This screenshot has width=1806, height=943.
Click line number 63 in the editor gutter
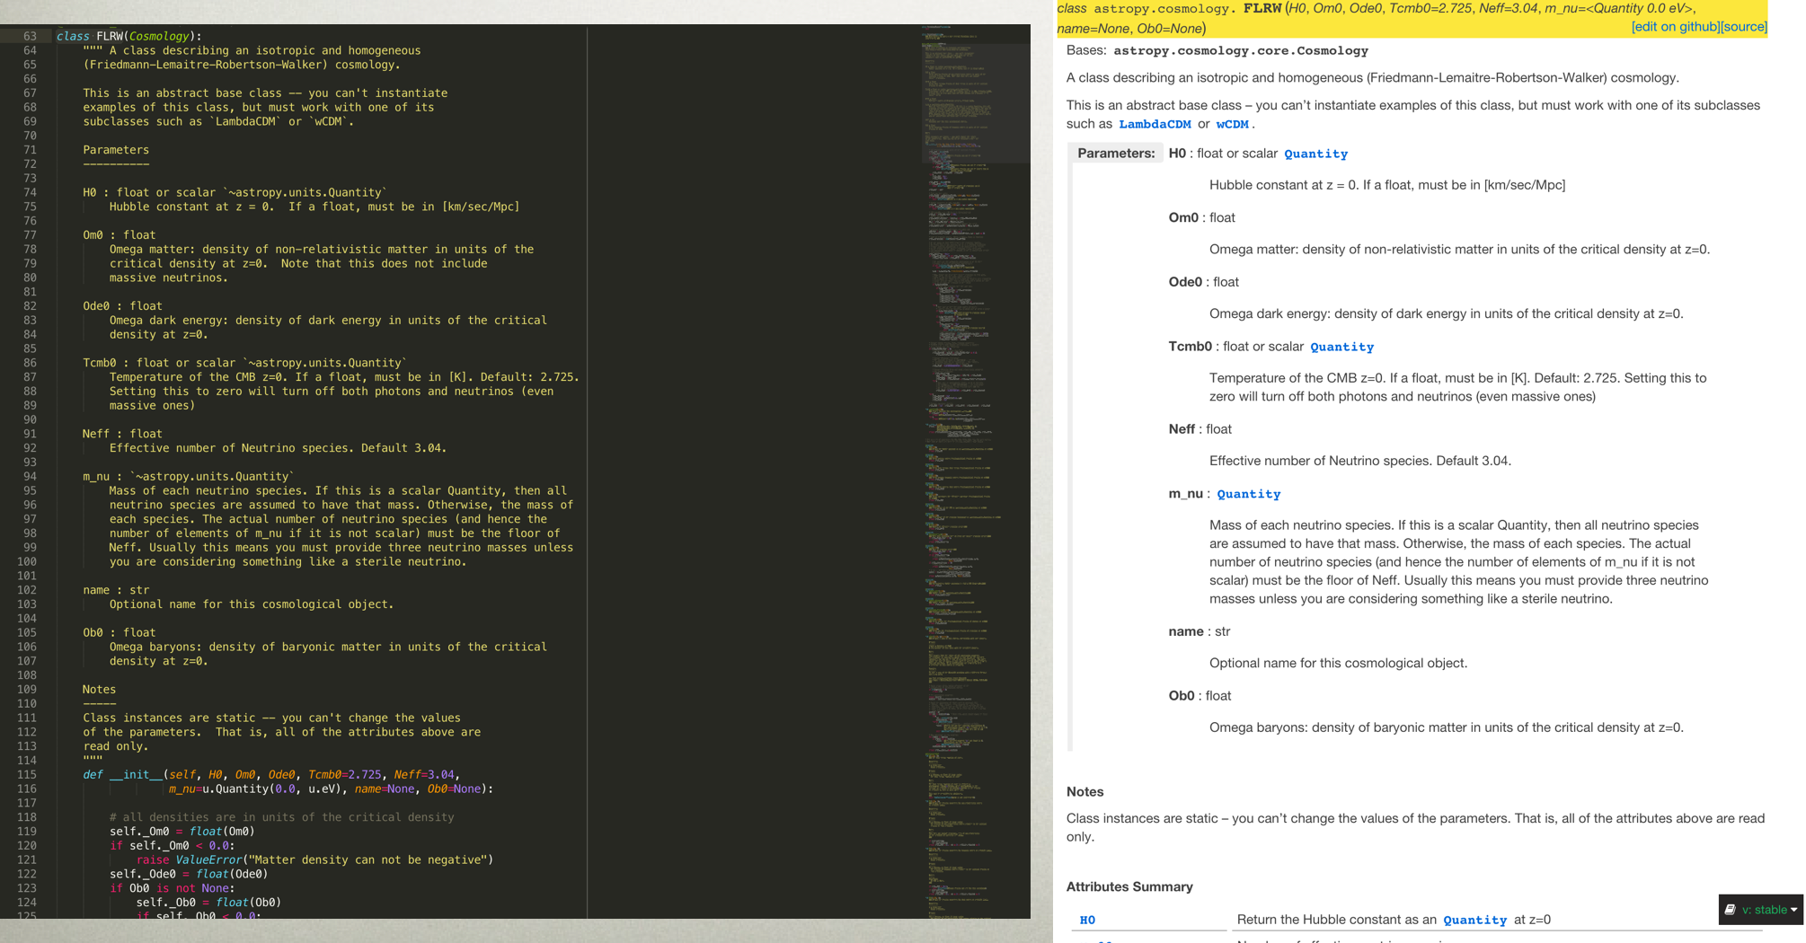click(x=30, y=36)
